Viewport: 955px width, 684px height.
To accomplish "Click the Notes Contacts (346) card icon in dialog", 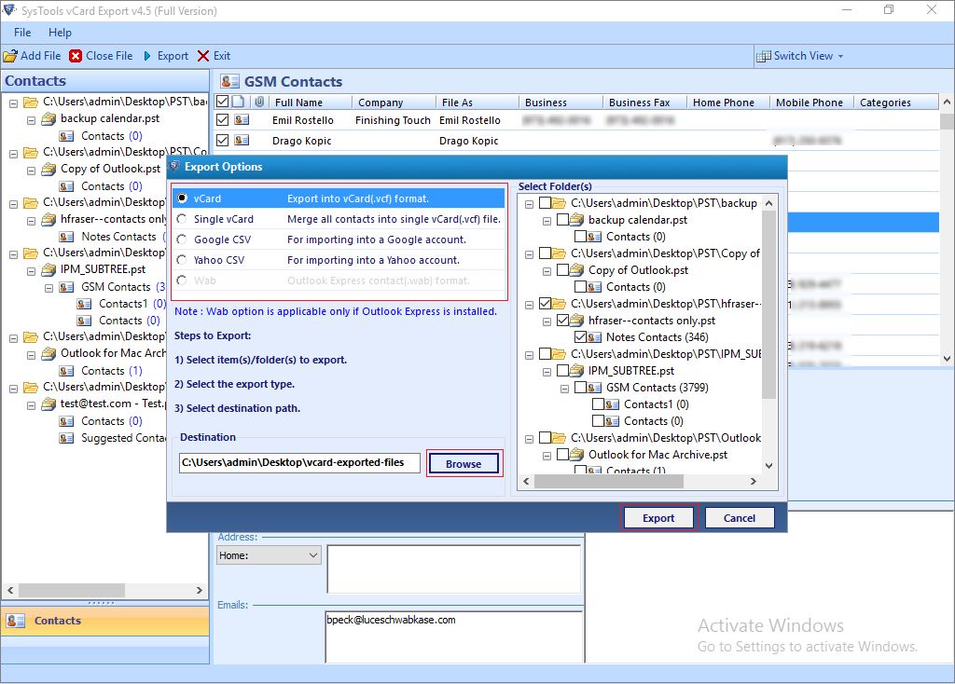I will 594,337.
